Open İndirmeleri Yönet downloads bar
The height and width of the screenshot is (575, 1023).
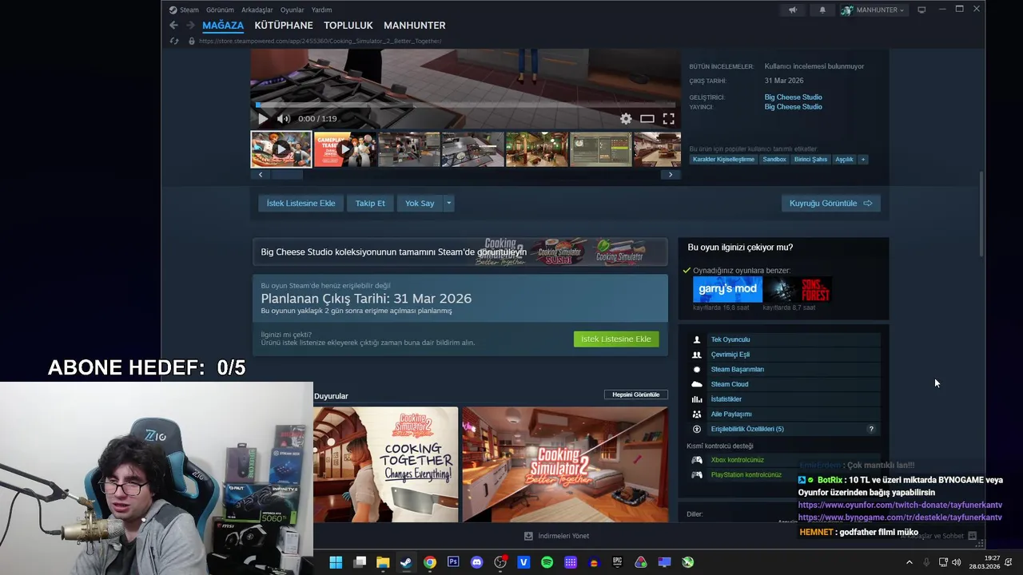(x=556, y=536)
